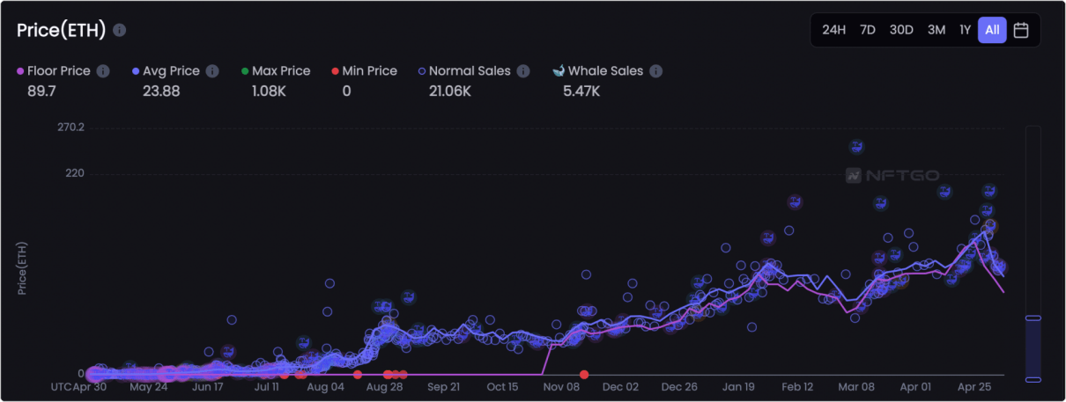The image size is (1066, 402).
Task: Click info icon beside Avg Price
Action: [212, 70]
